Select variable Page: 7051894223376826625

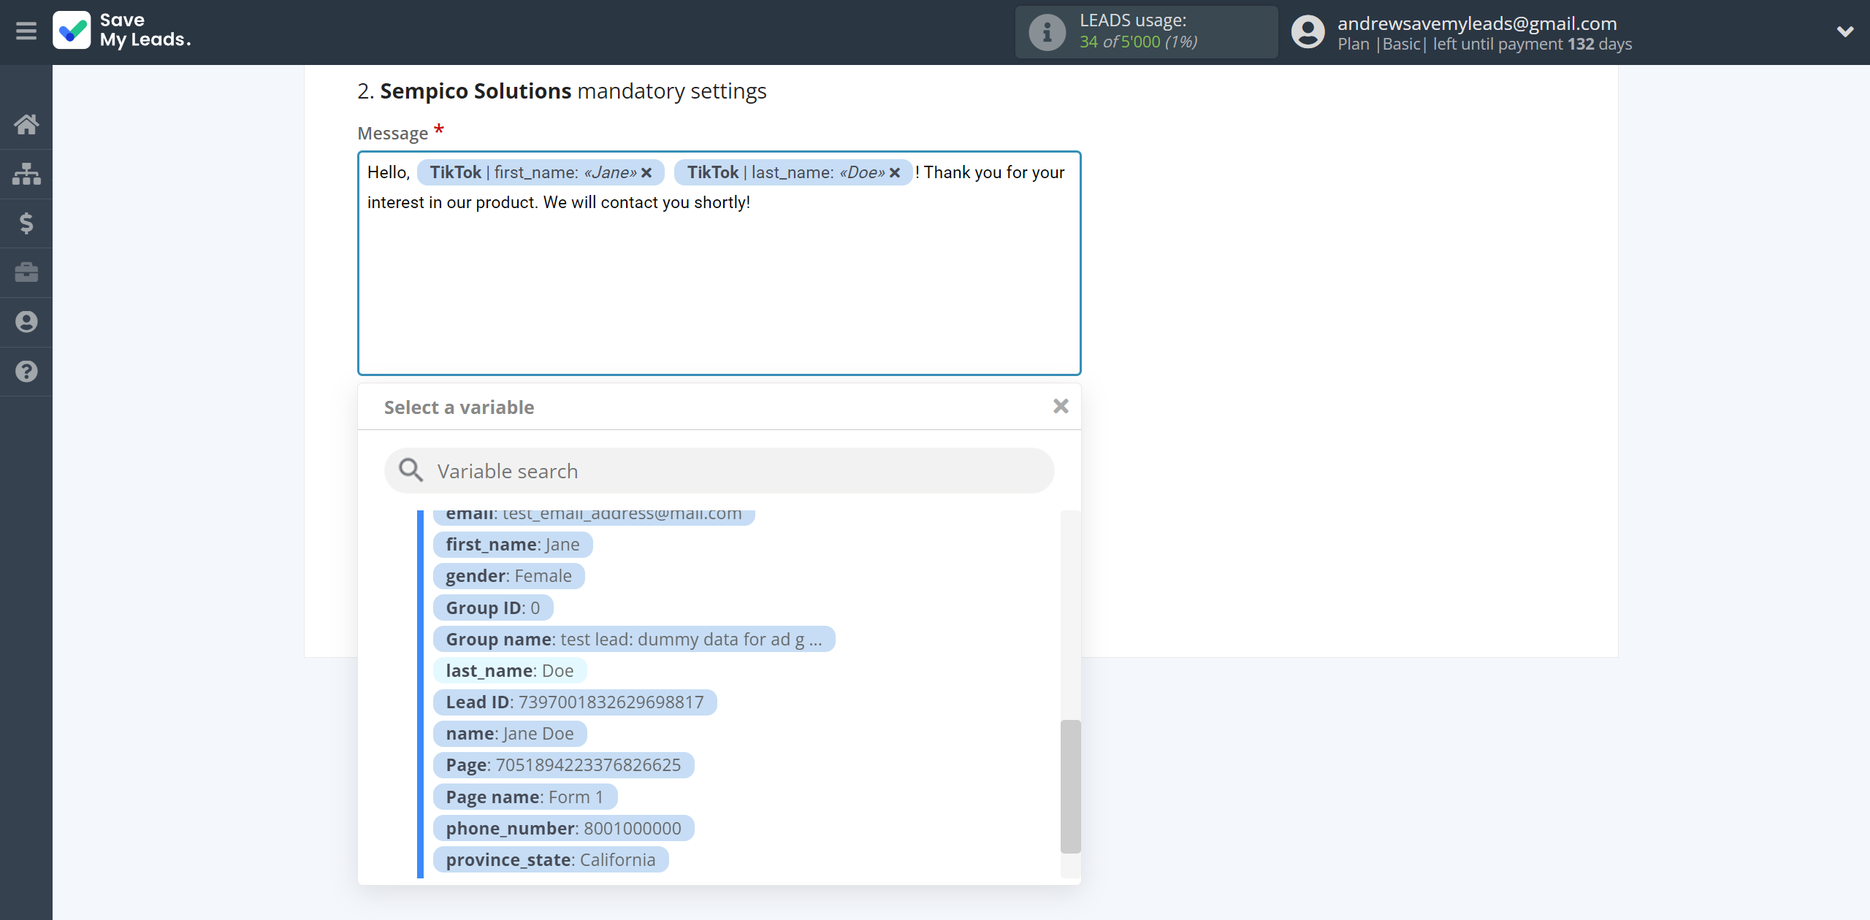563,765
